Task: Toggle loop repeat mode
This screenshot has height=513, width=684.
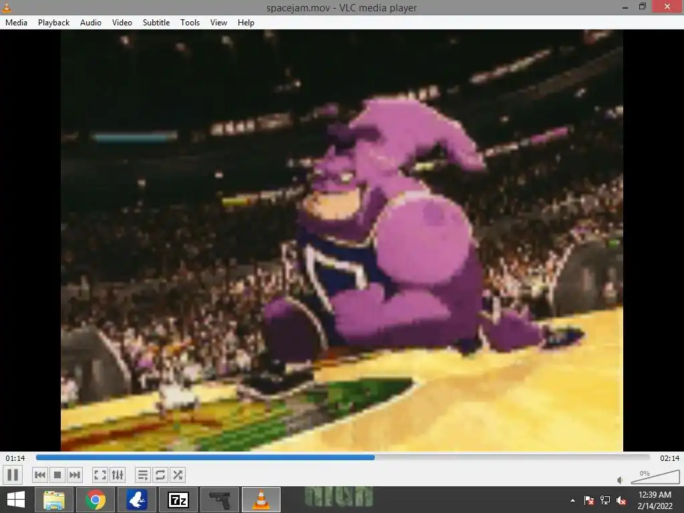Action: point(160,475)
